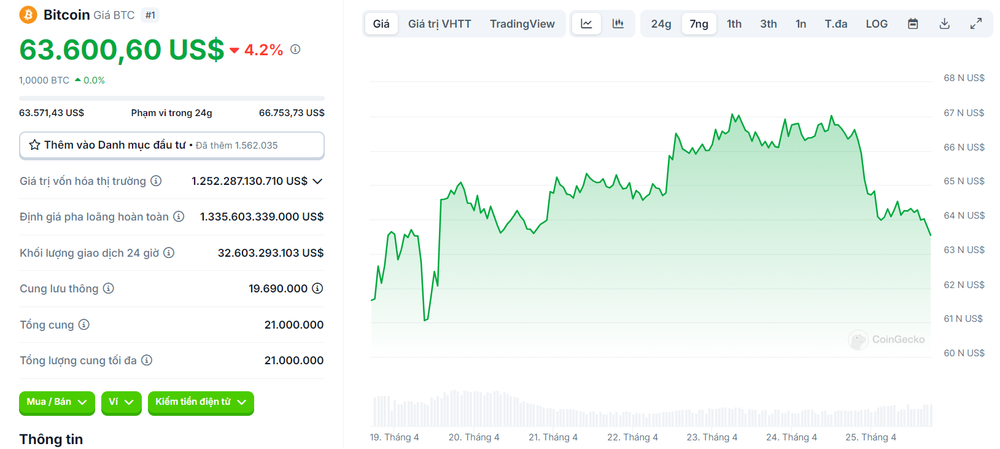Image resolution: width=1000 pixels, height=449 pixels.
Task: Open the Mua / Bán dropdown
Action: [x=57, y=402]
